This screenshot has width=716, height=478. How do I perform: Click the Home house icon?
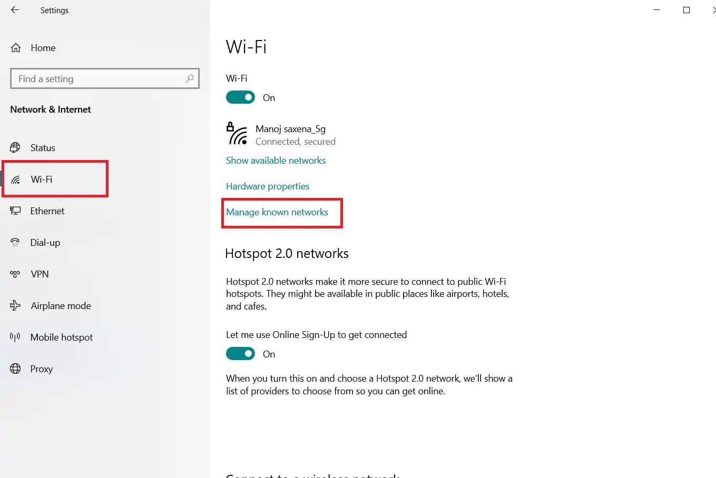(x=16, y=48)
